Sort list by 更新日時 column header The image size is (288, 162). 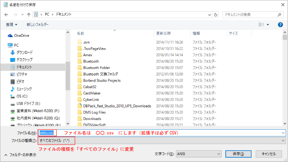point(163,33)
